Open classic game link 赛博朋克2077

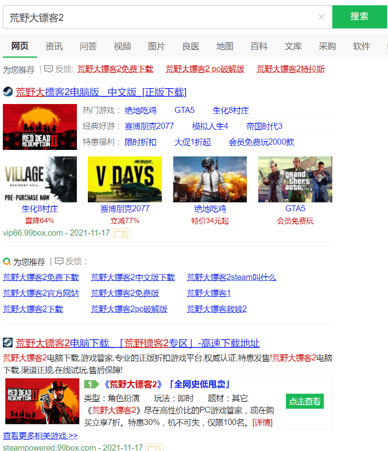coord(149,126)
